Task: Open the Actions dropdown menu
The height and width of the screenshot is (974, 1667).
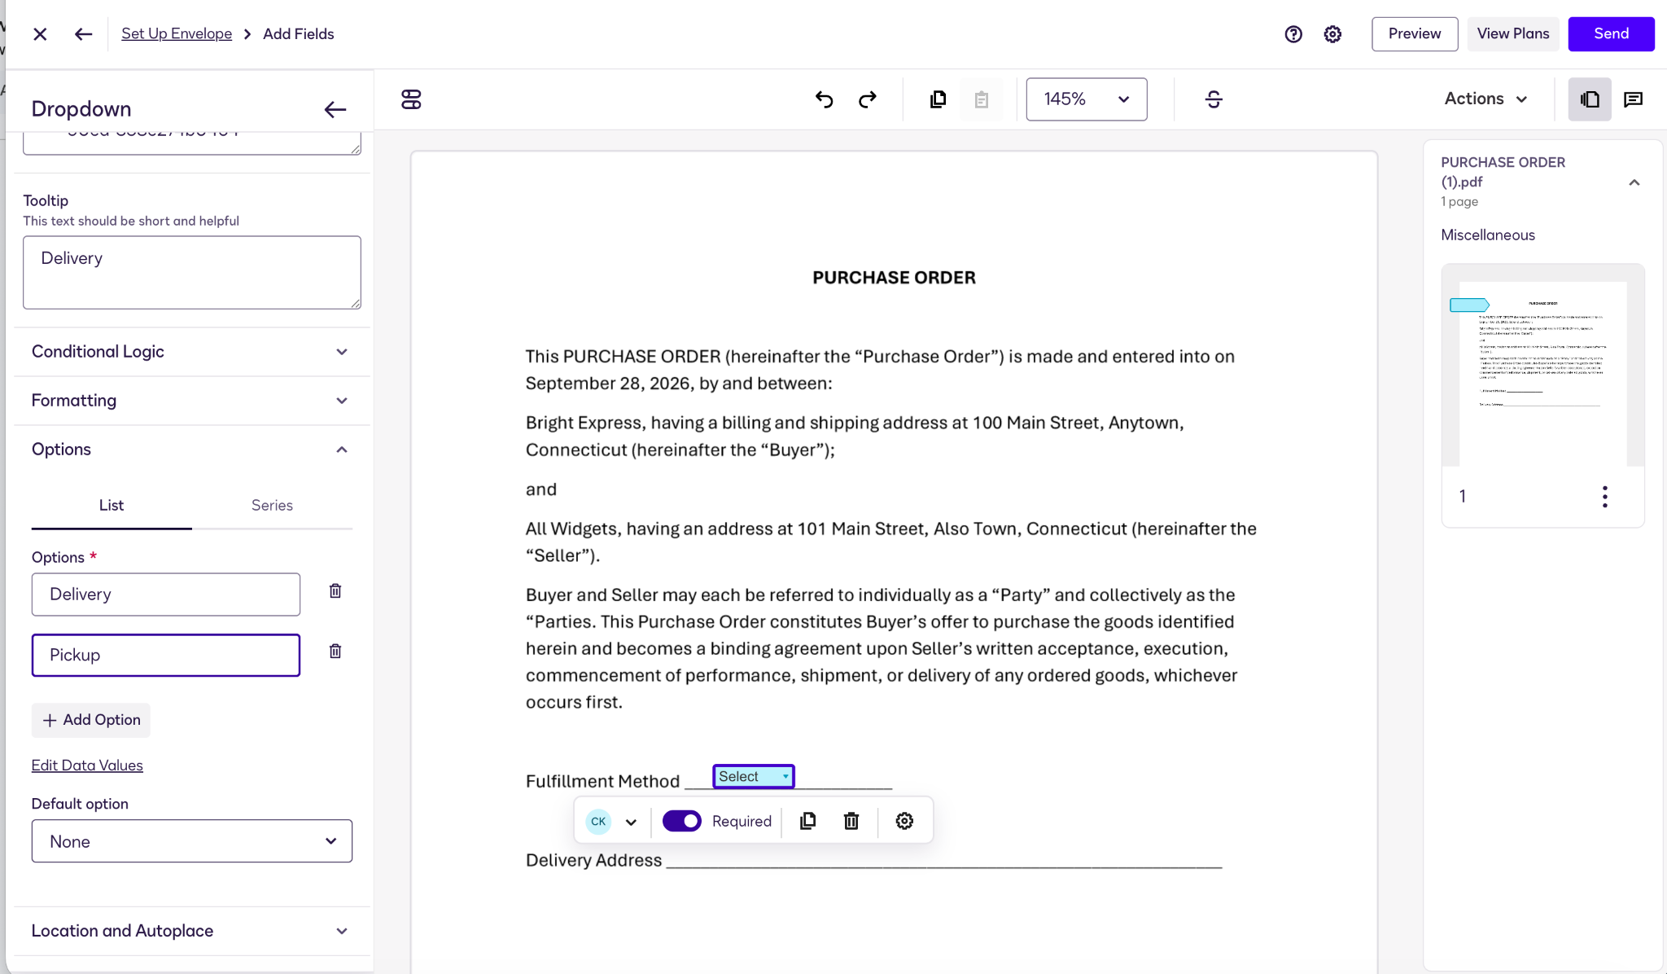Action: pos(1486,99)
